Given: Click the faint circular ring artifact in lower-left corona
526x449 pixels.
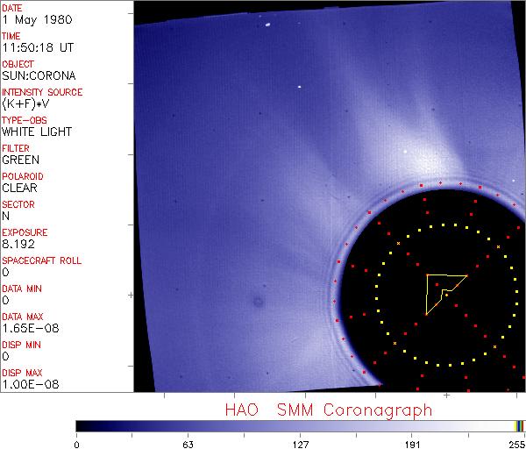Looking at the screenshot, I should (x=258, y=303).
